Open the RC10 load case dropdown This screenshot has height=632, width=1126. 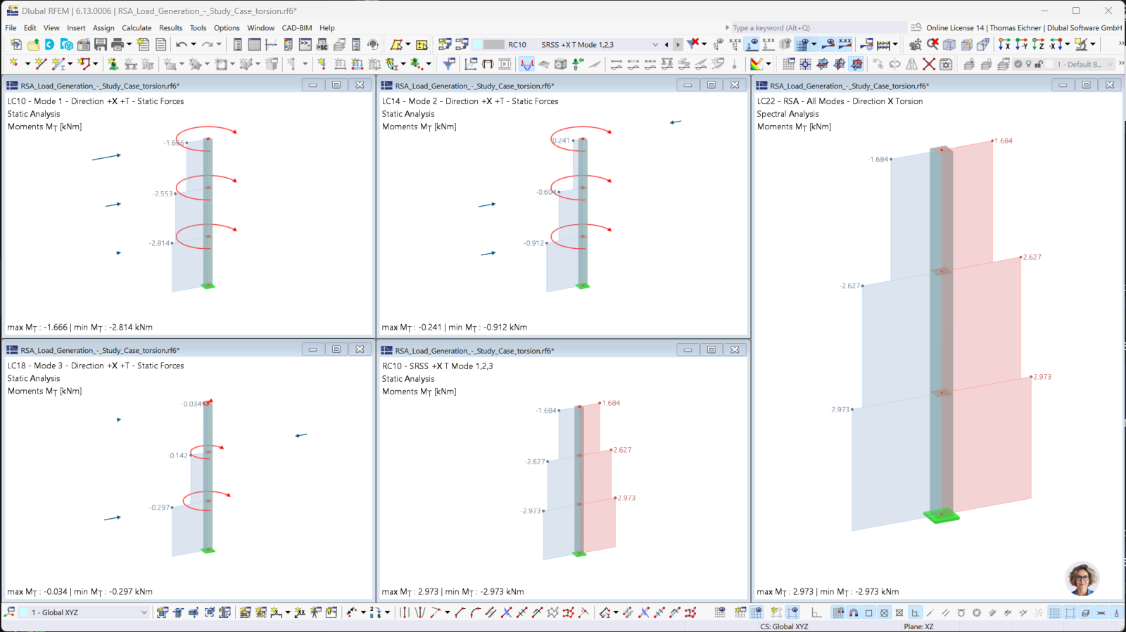654,44
